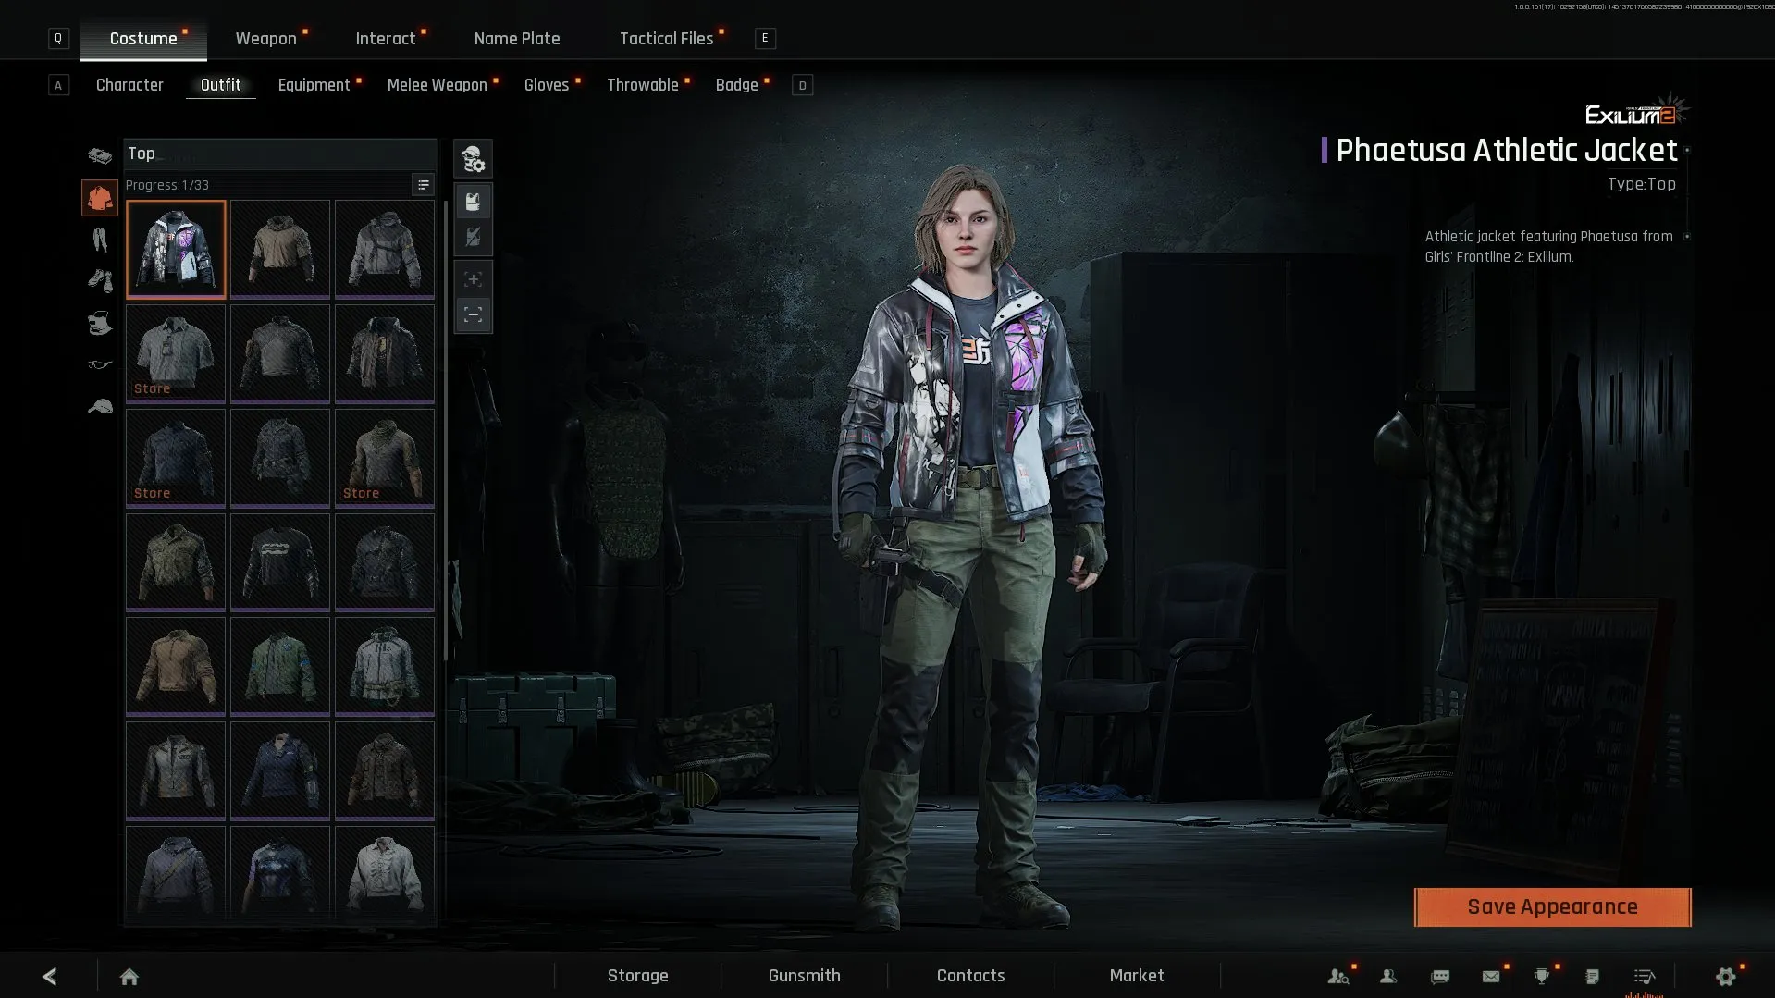The width and height of the screenshot is (1775, 998).
Task: Open the Glasses category in sidebar
Action: (x=100, y=364)
